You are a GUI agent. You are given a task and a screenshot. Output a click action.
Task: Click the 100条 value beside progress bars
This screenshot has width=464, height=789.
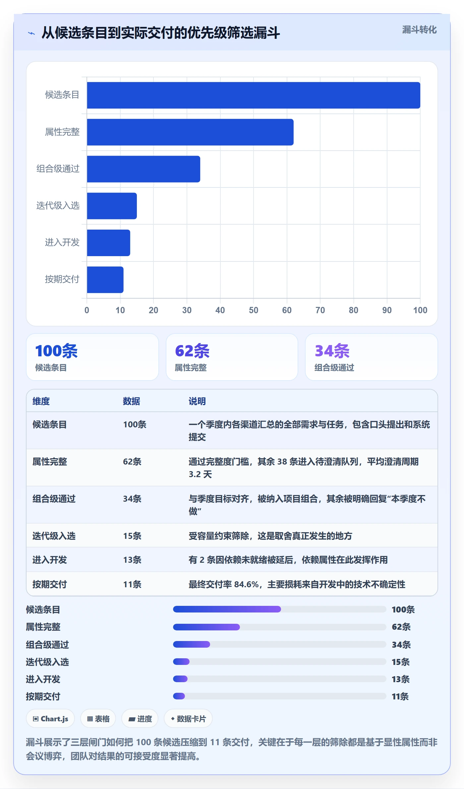coord(403,610)
